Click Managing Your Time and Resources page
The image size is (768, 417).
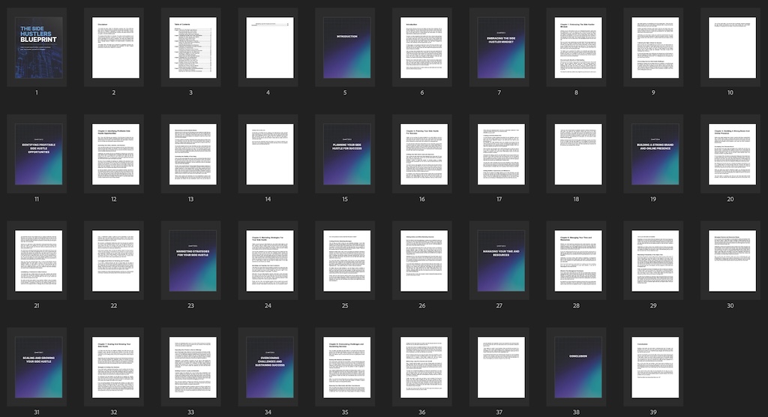click(x=501, y=261)
